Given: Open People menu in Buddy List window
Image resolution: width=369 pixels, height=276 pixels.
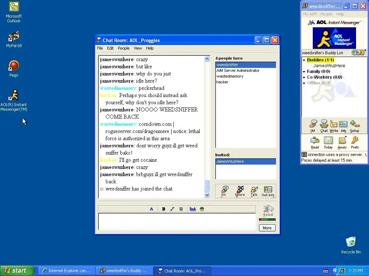Looking at the screenshot, I should [x=326, y=14].
